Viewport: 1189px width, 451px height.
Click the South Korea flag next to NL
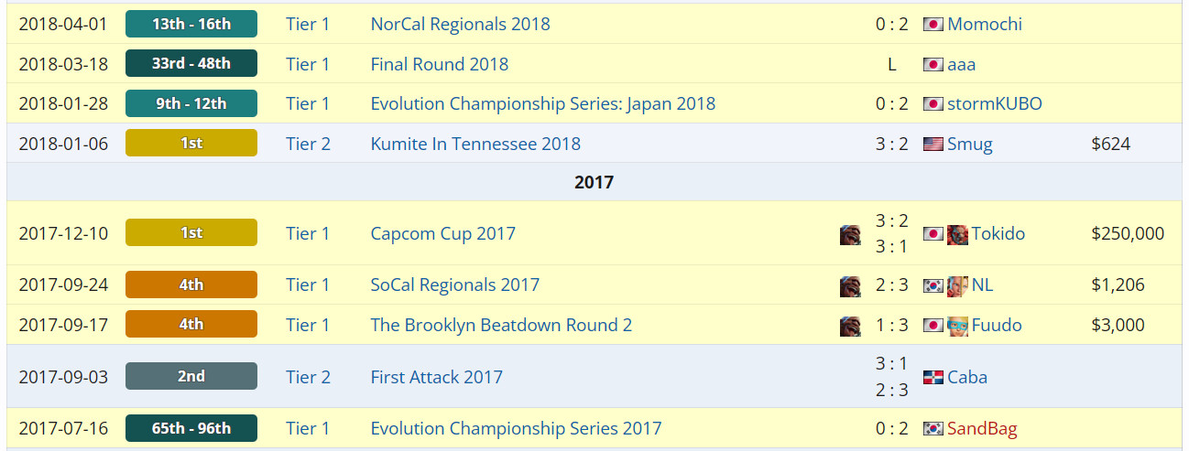(933, 285)
